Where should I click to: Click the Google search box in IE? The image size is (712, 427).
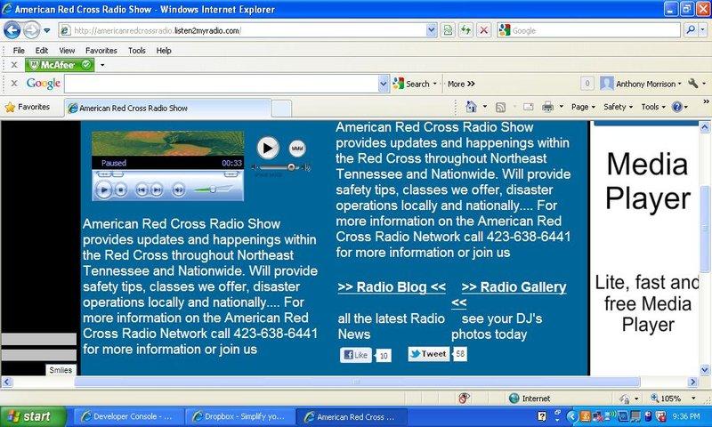point(595,31)
